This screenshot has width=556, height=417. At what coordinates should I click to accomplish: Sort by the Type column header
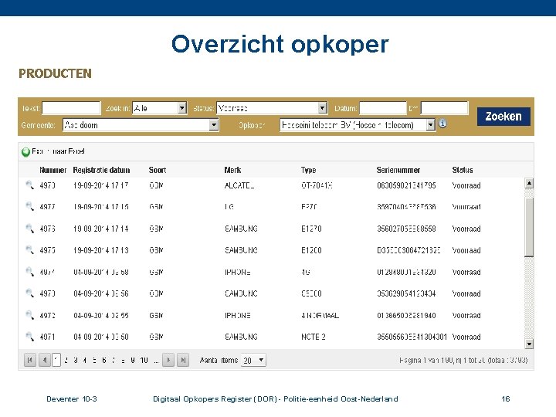click(x=308, y=170)
